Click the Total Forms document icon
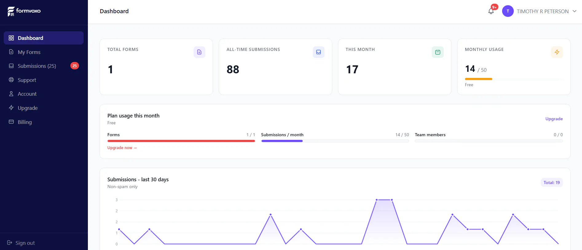The image size is (582, 250). tap(199, 52)
